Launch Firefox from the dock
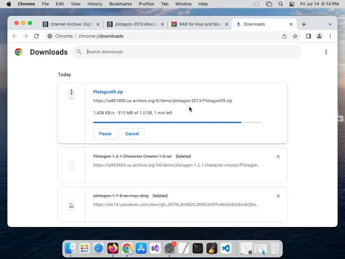The width and height of the screenshot is (345, 259). point(113,249)
